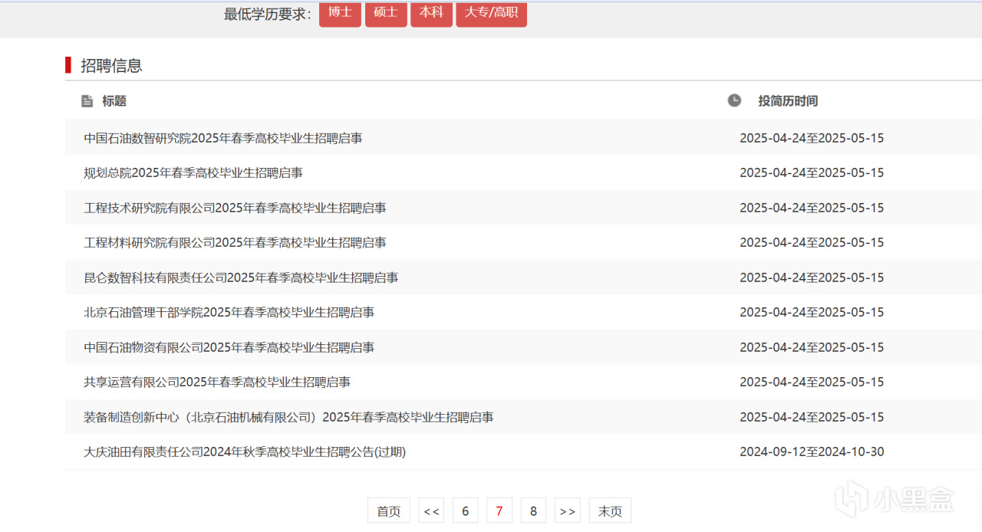Open 中国石油物资有限公司 recruitment notice

click(229, 347)
